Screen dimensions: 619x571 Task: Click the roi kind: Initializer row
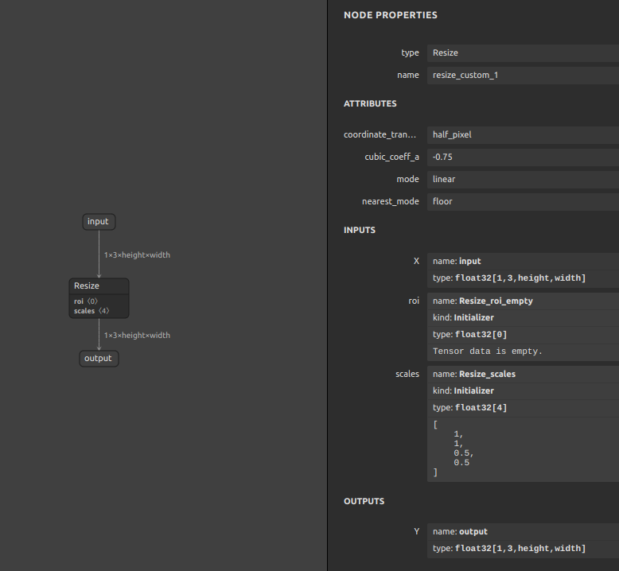(523, 317)
